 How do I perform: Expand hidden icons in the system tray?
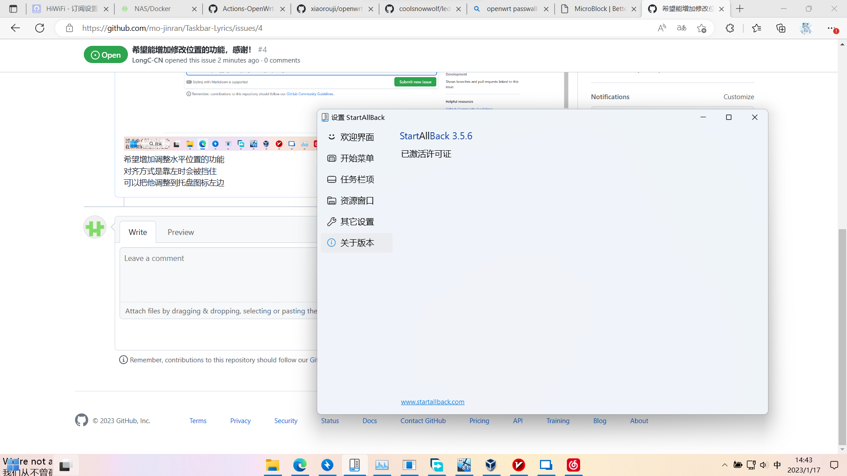(x=725, y=465)
